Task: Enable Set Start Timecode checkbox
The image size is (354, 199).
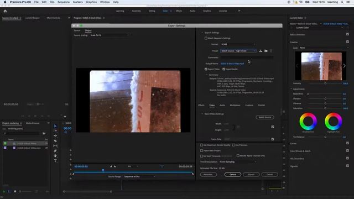Action: (201, 156)
